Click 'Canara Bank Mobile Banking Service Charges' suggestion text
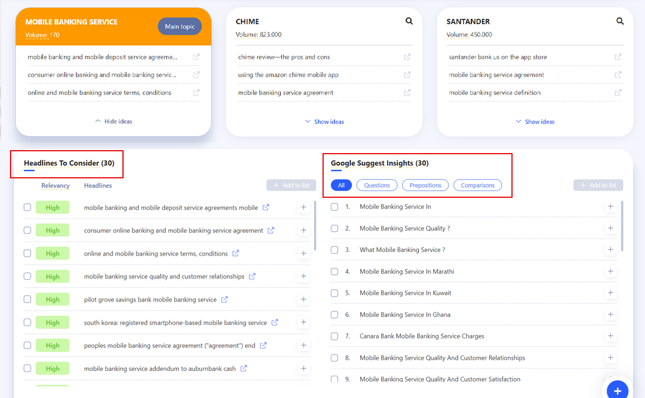 click(x=422, y=336)
